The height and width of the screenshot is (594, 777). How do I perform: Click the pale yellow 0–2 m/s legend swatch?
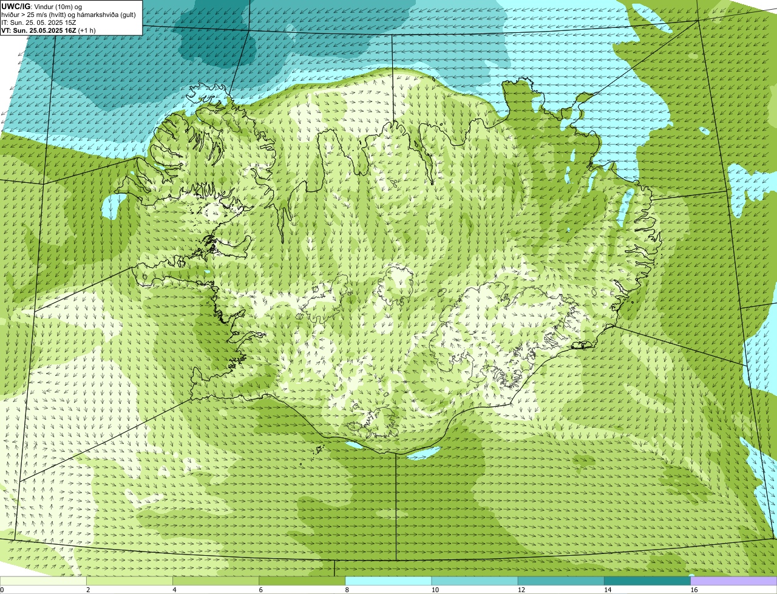point(43,581)
